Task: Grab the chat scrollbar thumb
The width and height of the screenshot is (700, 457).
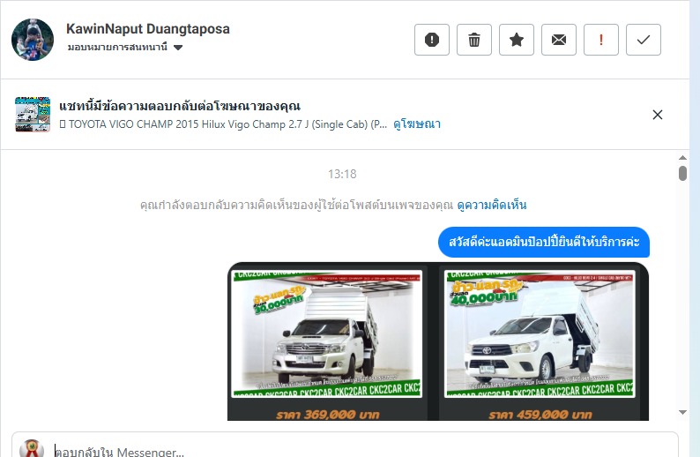Action: pos(682,173)
